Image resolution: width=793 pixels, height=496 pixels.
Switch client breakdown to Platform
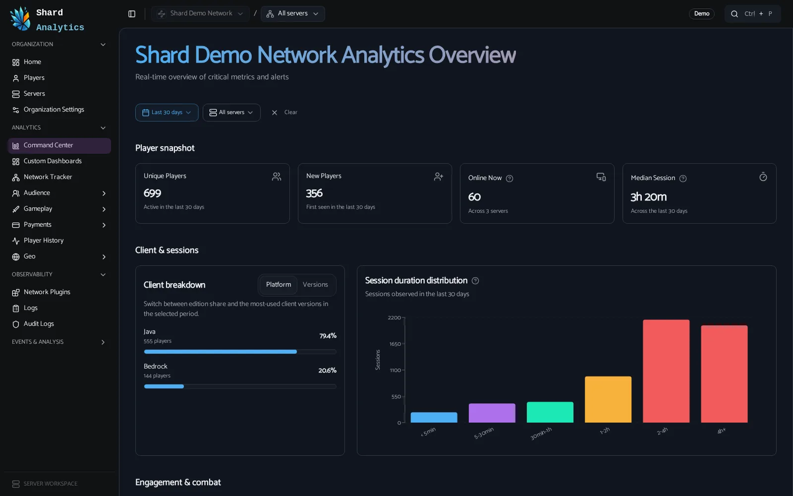coord(279,285)
